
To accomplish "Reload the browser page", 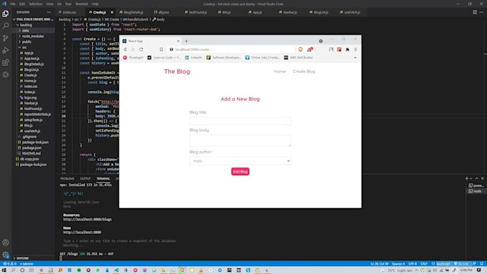I will coord(141,49).
